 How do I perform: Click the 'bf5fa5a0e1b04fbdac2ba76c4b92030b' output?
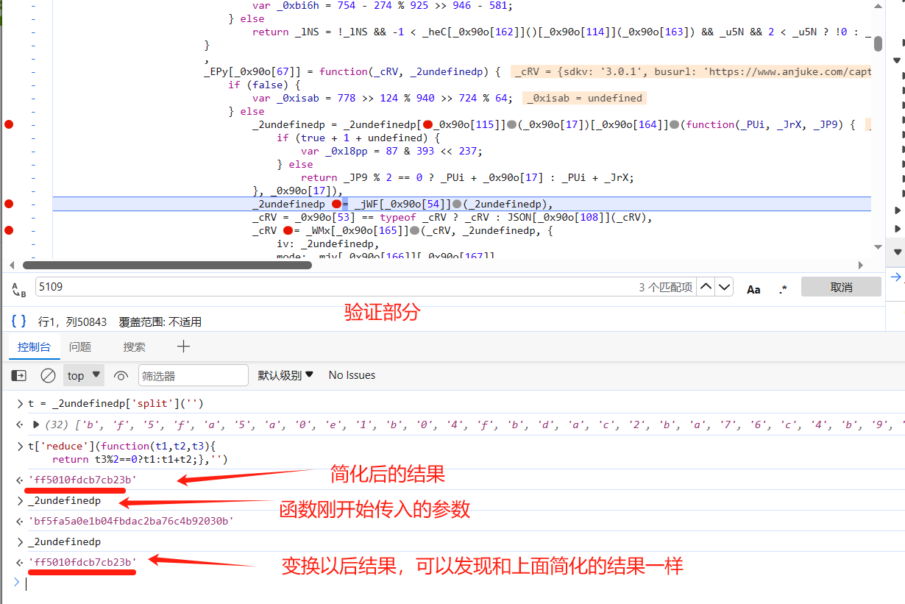pyautogui.click(x=131, y=521)
